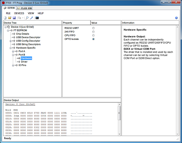Click Information panel scroll down arrow
The height and width of the screenshot is (143, 182).
coord(177,134)
